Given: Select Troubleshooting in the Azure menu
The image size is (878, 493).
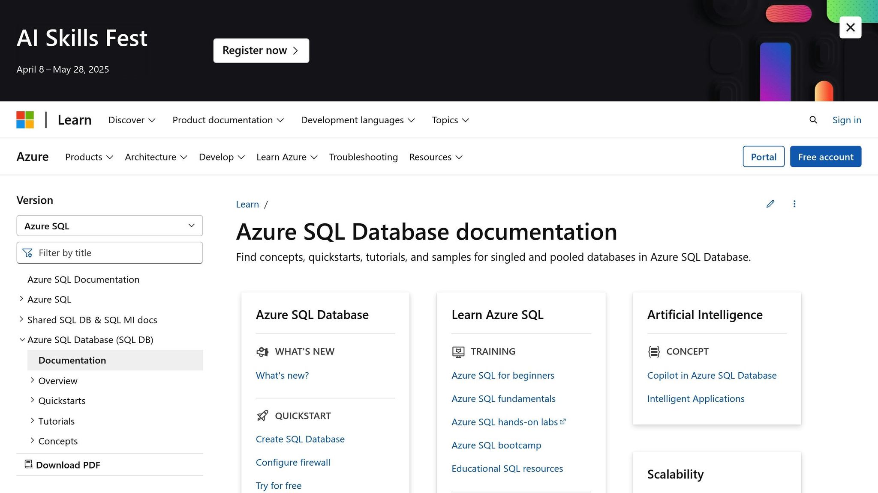Looking at the screenshot, I should click(363, 157).
